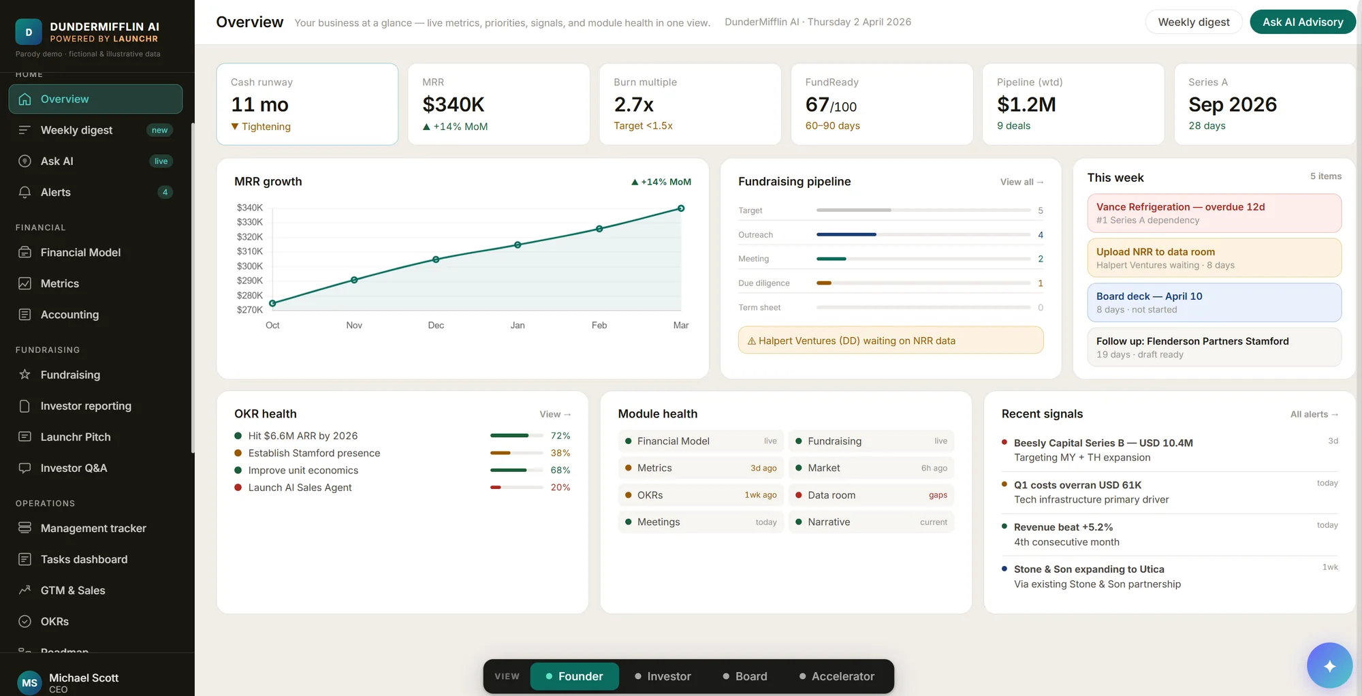The image size is (1362, 696).
Task: Click the Tasks dashboard icon
Action: (25, 559)
